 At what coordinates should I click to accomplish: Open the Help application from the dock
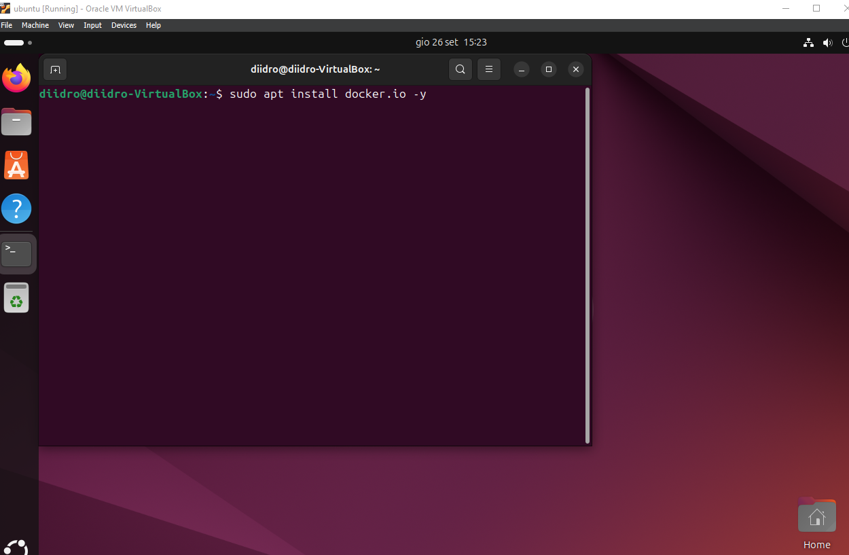coord(16,209)
